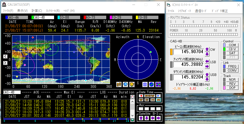Click the globe world map view icon
The width and height of the screenshot is (244, 124).
[152, 84]
